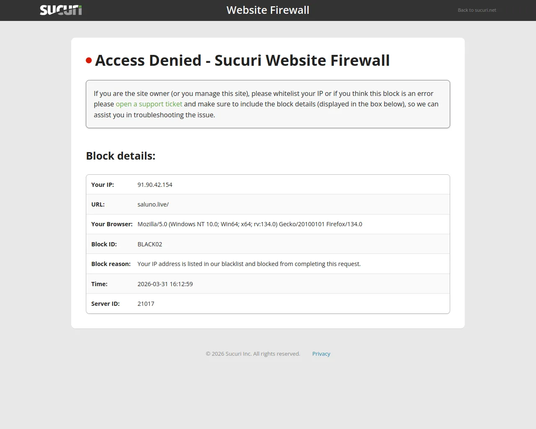Viewport: 536px width, 429px height.
Task: Click the Block details heading
Action: point(121,156)
